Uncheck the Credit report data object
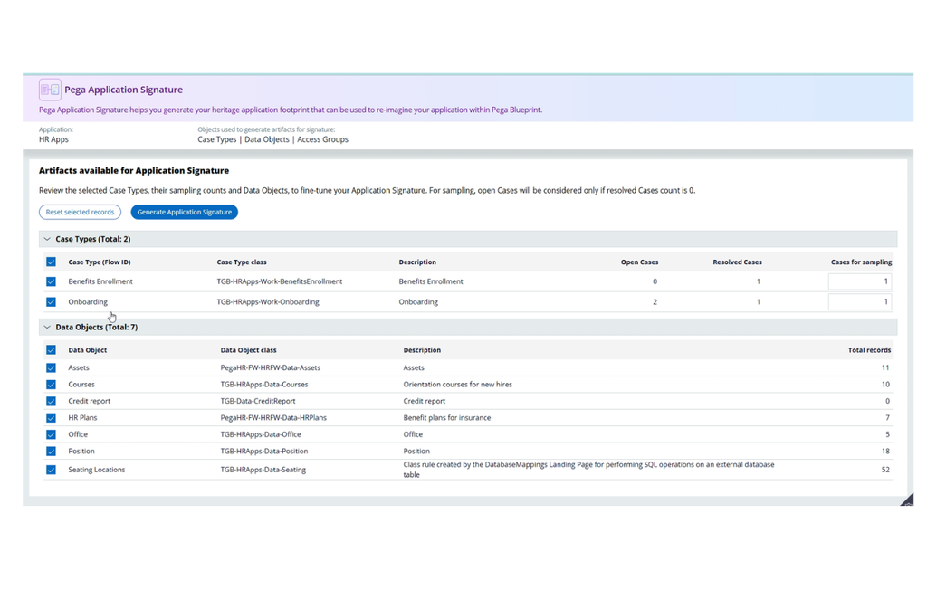 (x=52, y=402)
